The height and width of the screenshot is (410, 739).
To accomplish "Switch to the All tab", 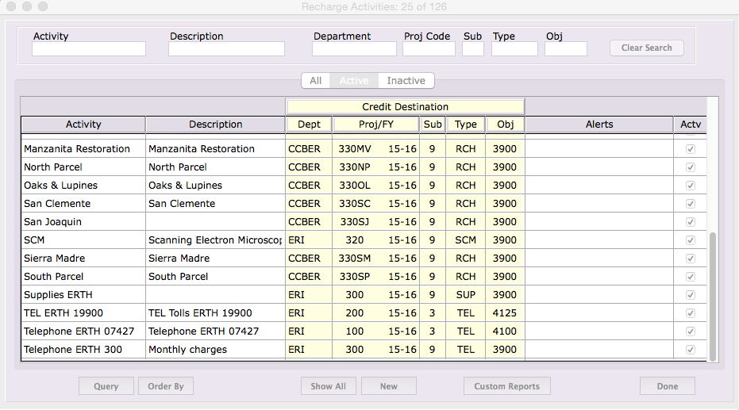I will [x=315, y=81].
